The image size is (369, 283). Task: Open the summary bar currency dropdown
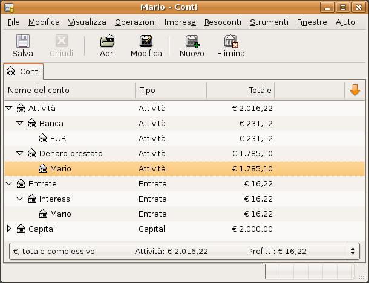click(x=353, y=251)
